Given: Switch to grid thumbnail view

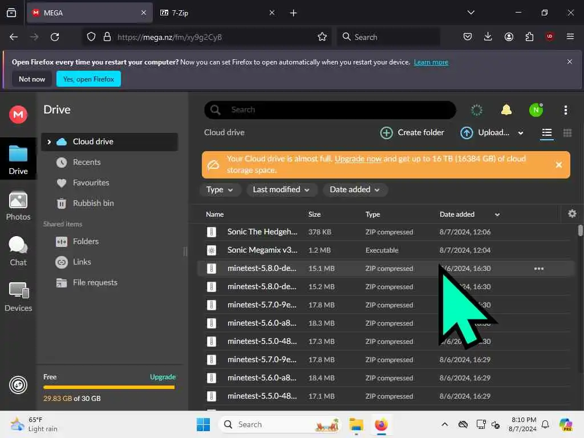Looking at the screenshot, I should [567, 133].
